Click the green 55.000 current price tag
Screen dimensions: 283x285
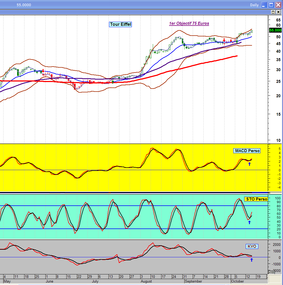tap(275, 30)
